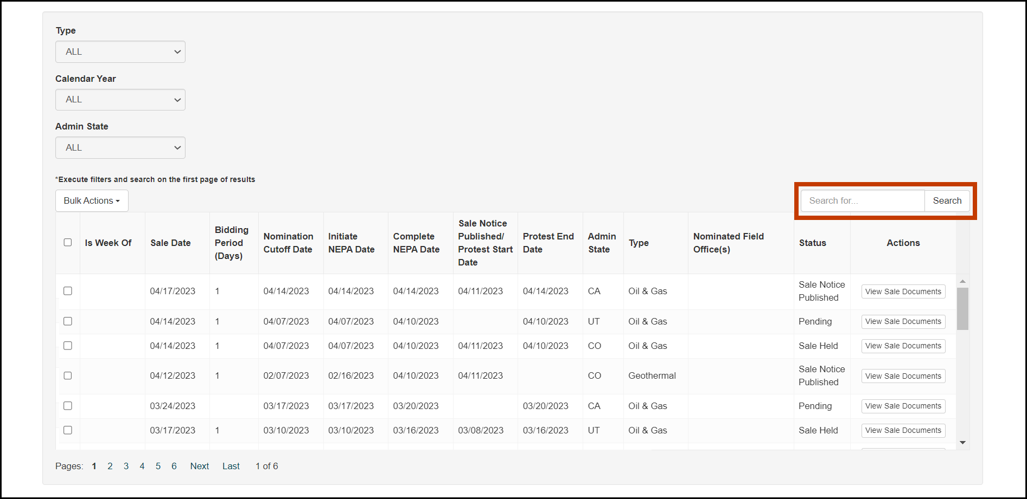Select the checkbox on the Geothermal row
This screenshot has height=499, width=1027.
(68, 375)
